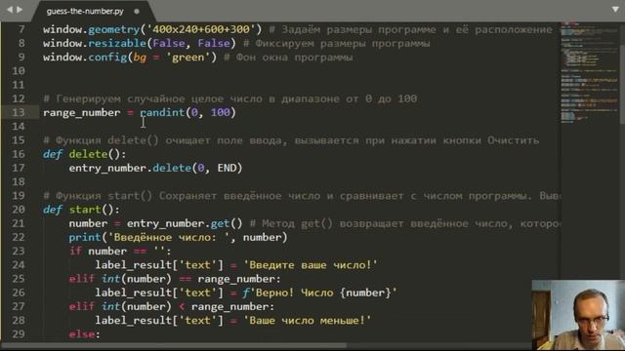Click the range_number variable on line 13
The image size is (625, 351).
[x=82, y=113]
